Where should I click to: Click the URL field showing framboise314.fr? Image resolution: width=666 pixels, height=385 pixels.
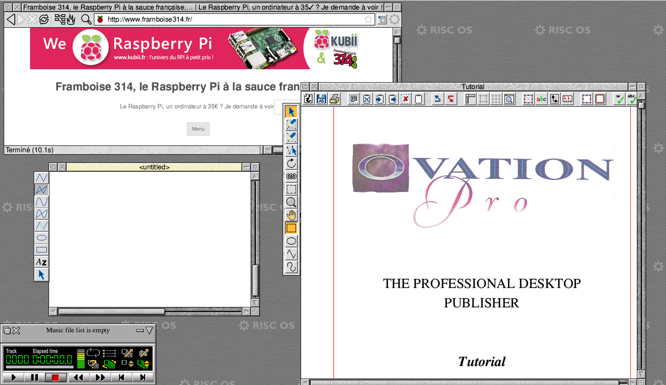click(235, 19)
